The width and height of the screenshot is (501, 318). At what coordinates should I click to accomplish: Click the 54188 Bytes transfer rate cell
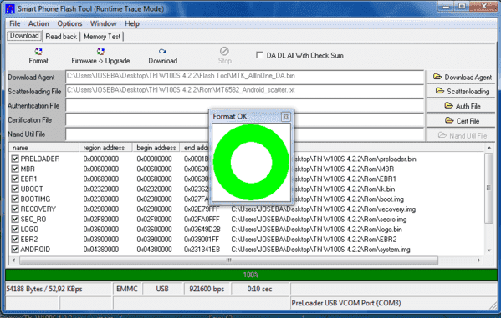point(59,289)
